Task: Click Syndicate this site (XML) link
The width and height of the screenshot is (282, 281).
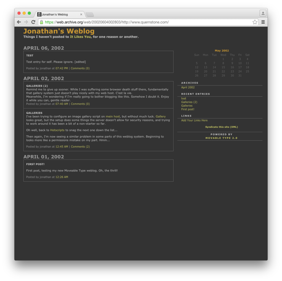Action: (221, 127)
